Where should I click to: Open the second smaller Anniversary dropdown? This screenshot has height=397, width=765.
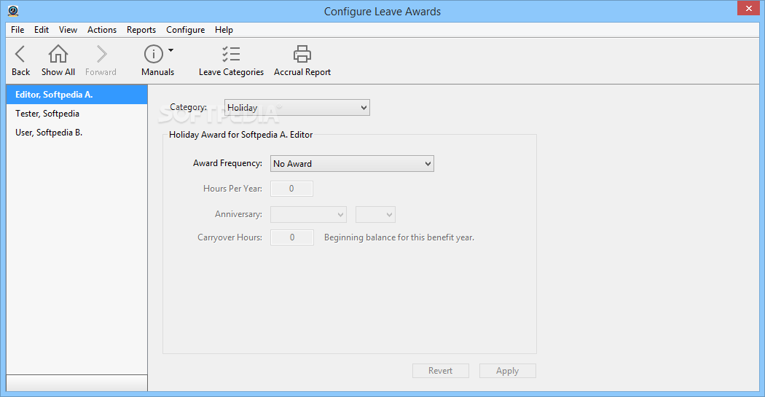point(375,215)
